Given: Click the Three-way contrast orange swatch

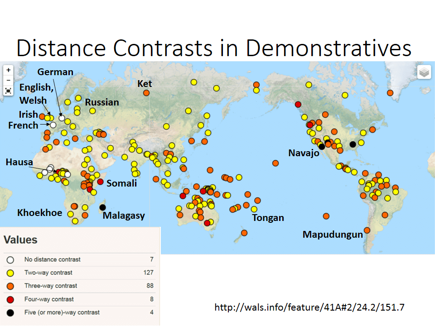Looking at the screenshot, I should [10, 286].
